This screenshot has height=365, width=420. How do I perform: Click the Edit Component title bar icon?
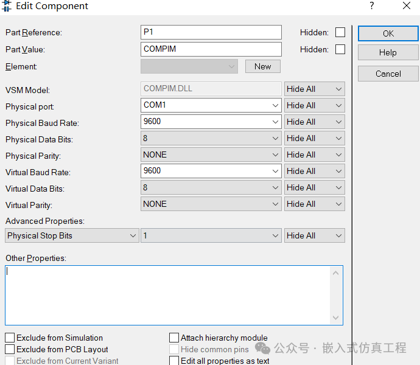coord(7,5)
